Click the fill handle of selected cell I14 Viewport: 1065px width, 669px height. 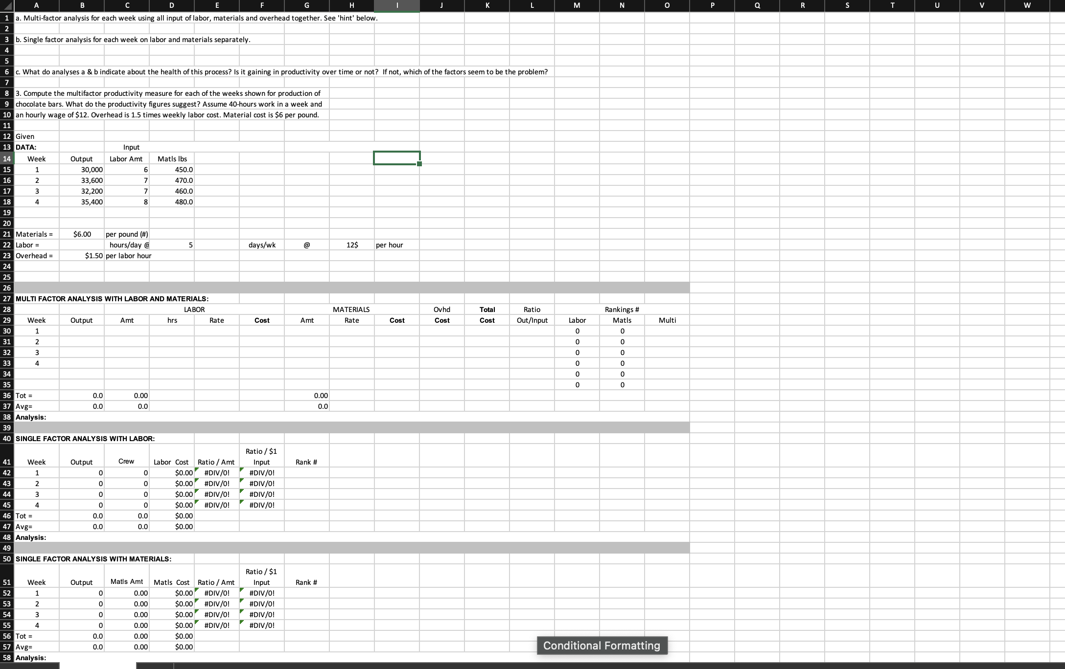(x=419, y=164)
